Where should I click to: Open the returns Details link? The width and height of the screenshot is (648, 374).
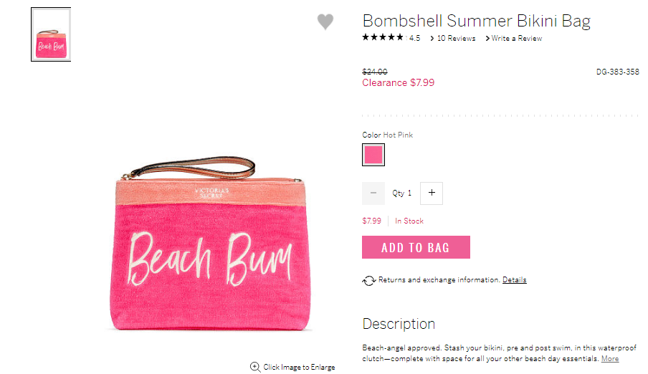tap(514, 279)
